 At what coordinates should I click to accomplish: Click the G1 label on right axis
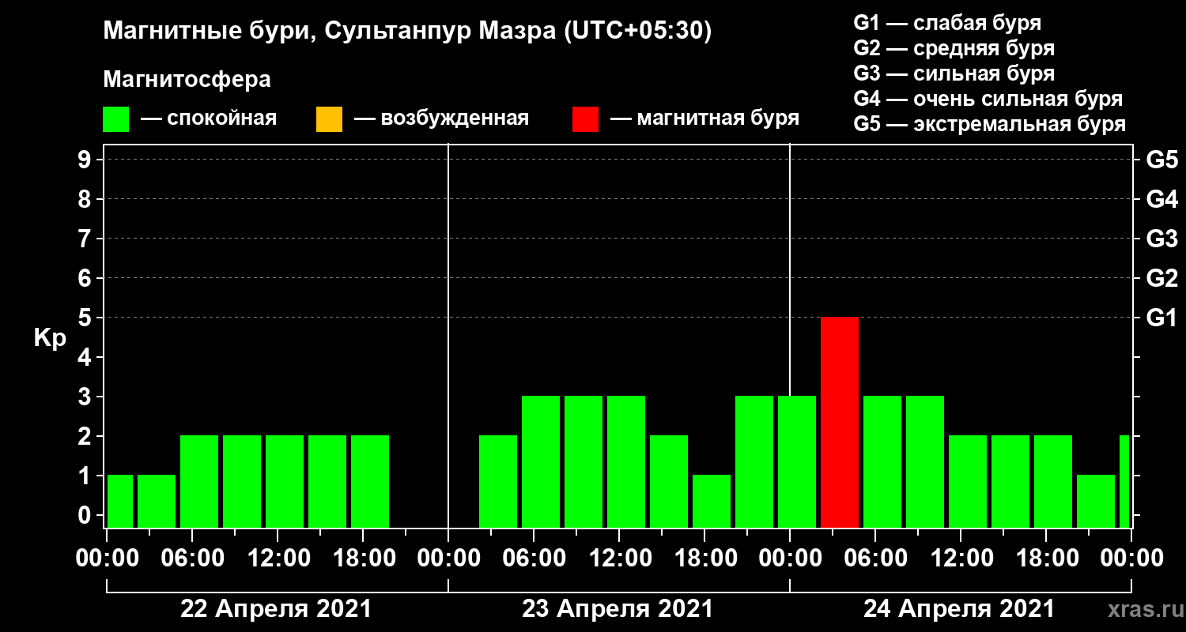pos(1162,318)
